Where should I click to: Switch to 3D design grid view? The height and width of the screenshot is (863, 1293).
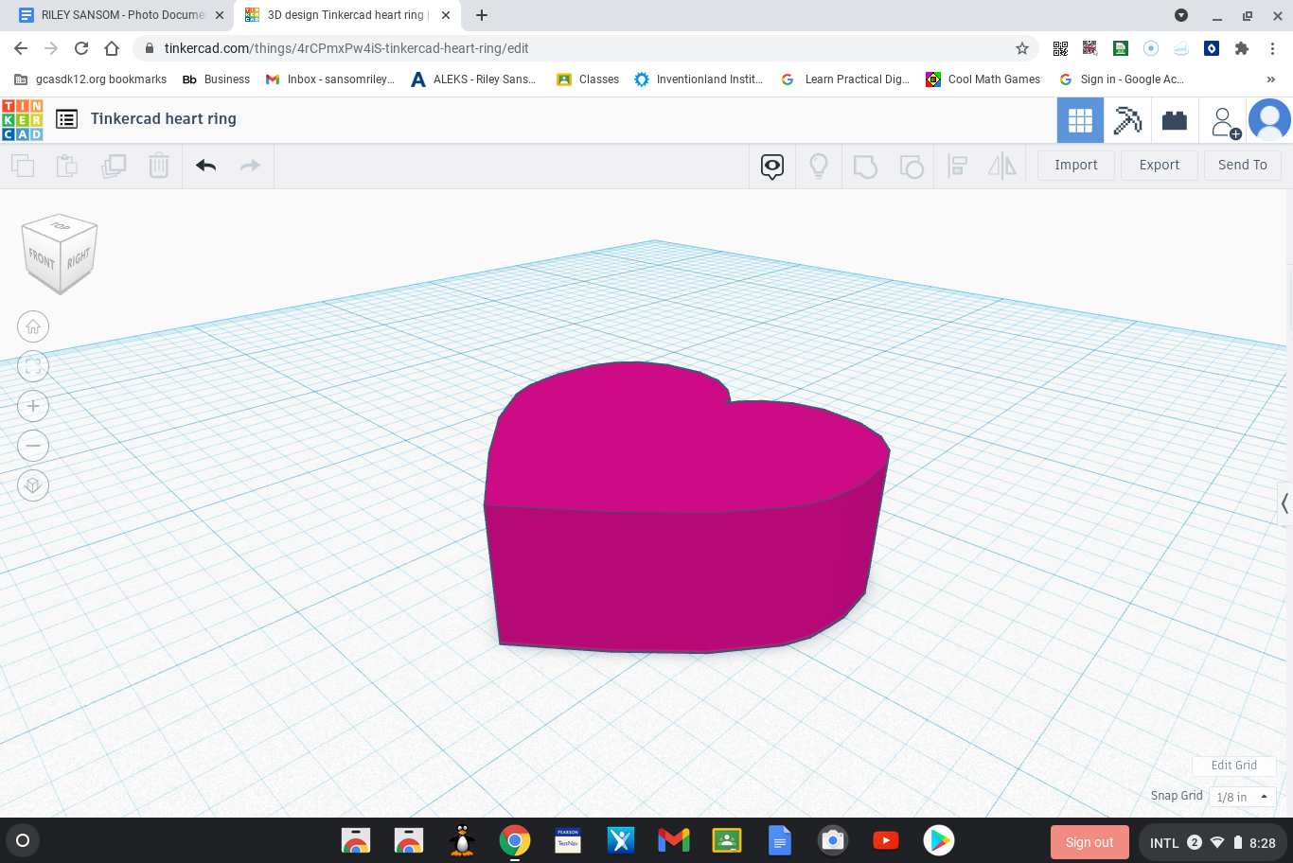pos(1080,120)
